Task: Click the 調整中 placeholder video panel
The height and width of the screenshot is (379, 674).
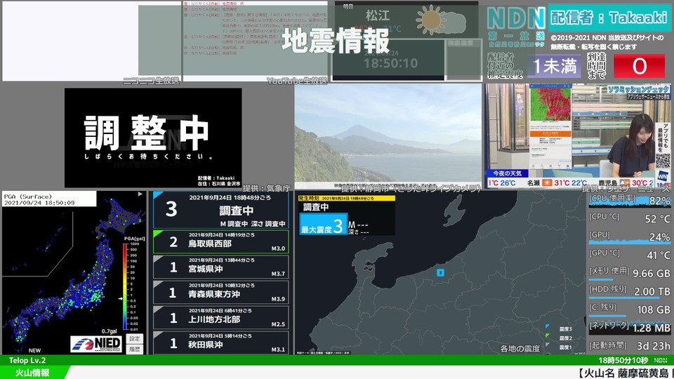Action: coord(153,138)
